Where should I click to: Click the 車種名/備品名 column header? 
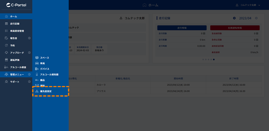(x=123, y=79)
